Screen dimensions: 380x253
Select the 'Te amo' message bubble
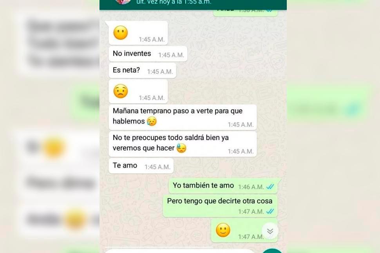pos(141,166)
